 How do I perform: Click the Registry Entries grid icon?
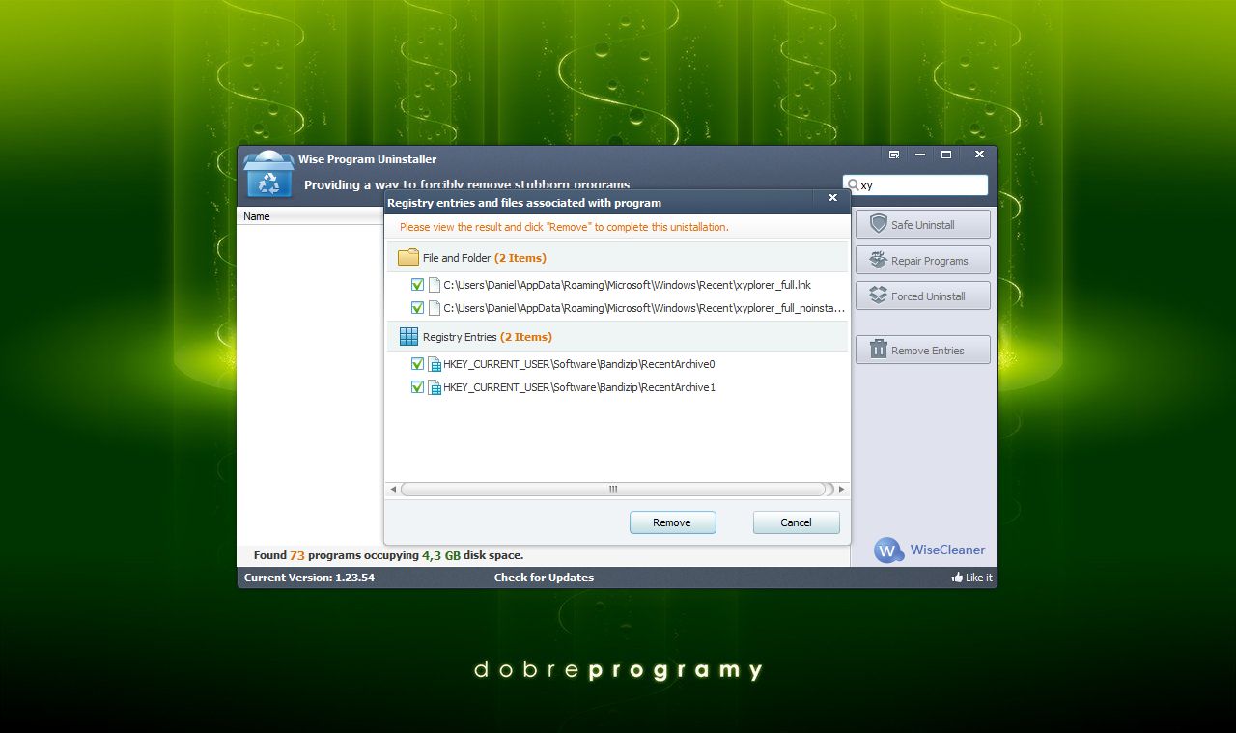[x=408, y=337]
